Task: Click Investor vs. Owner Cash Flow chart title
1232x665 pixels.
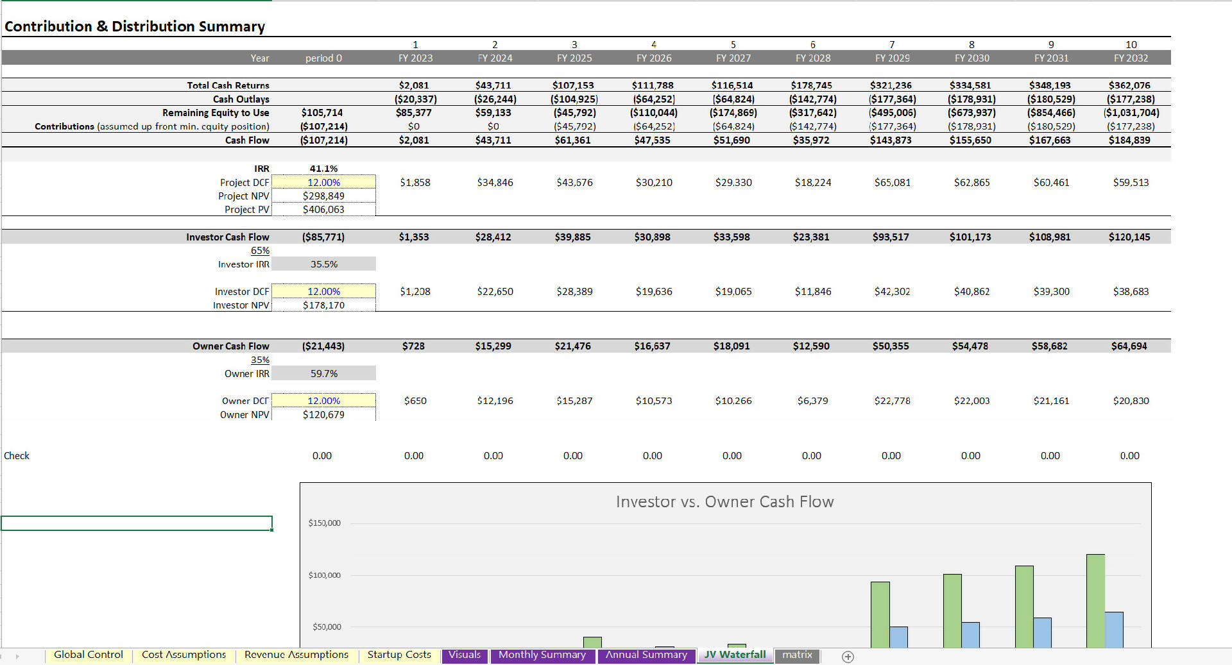Action: (725, 501)
